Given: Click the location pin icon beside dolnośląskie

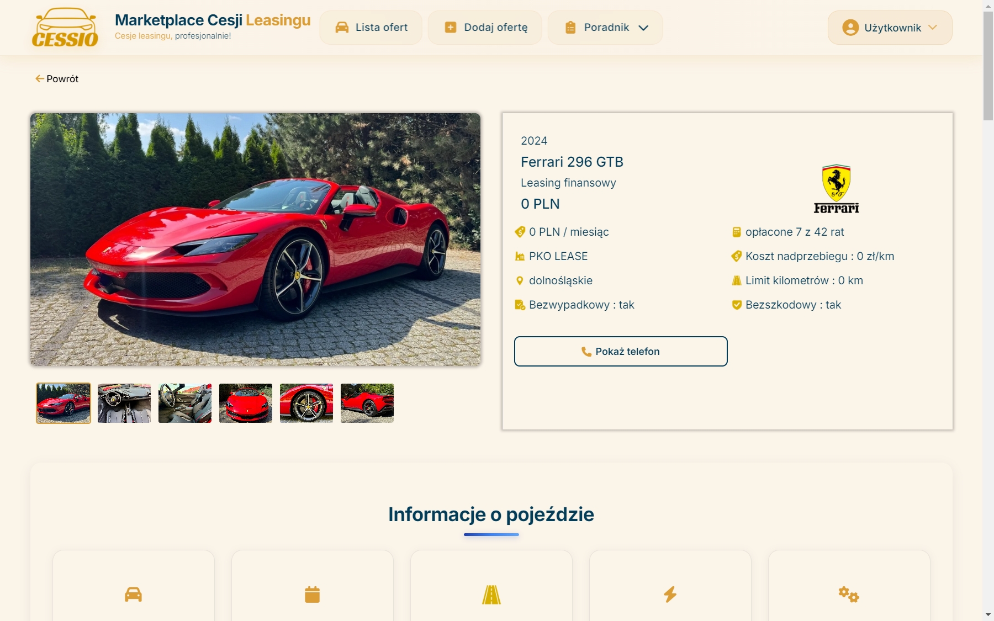Looking at the screenshot, I should pyautogui.click(x=519, y=280).
